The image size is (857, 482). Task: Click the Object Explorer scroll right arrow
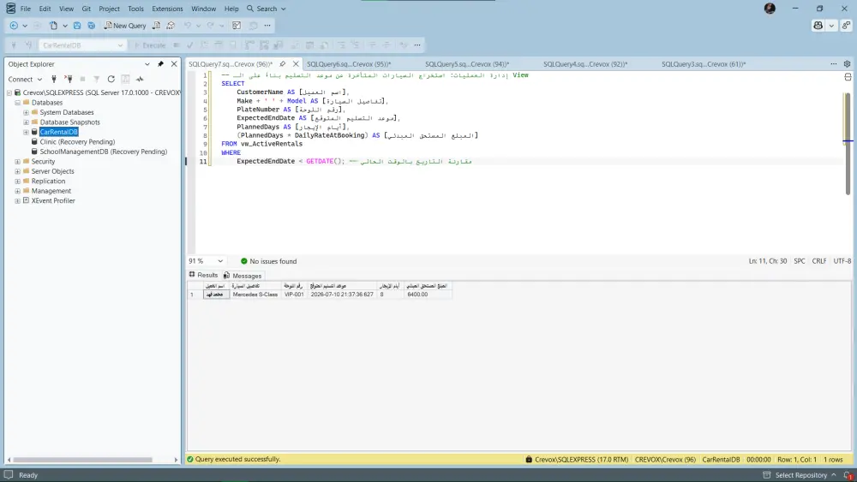tap(176, 460)
